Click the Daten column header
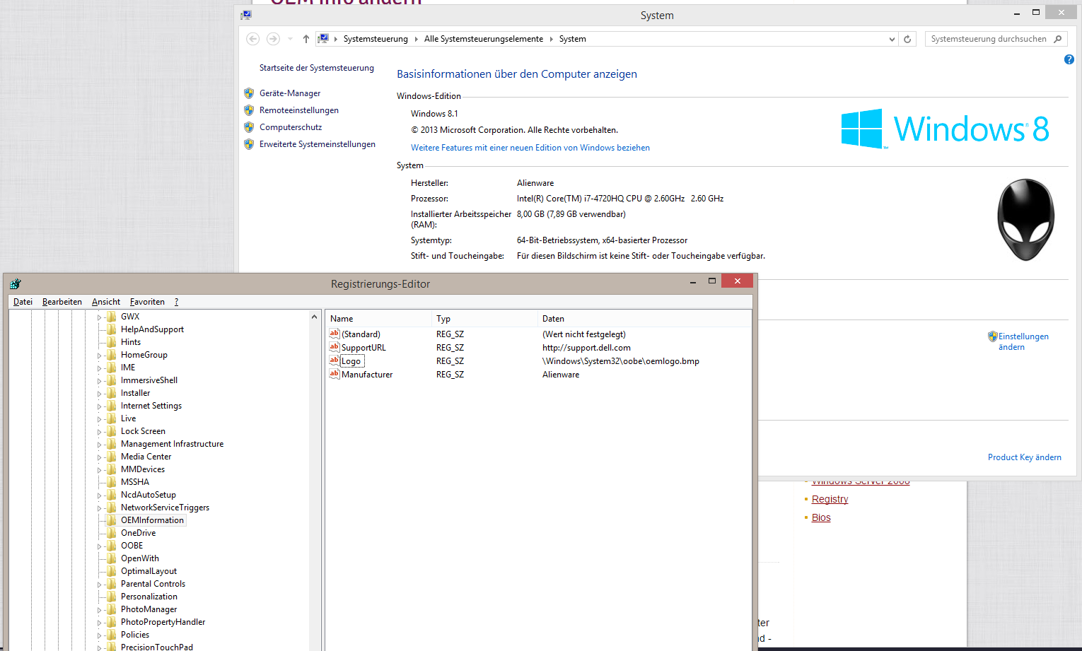This screenshot has width=1082, height=651. tap(644, 319)
